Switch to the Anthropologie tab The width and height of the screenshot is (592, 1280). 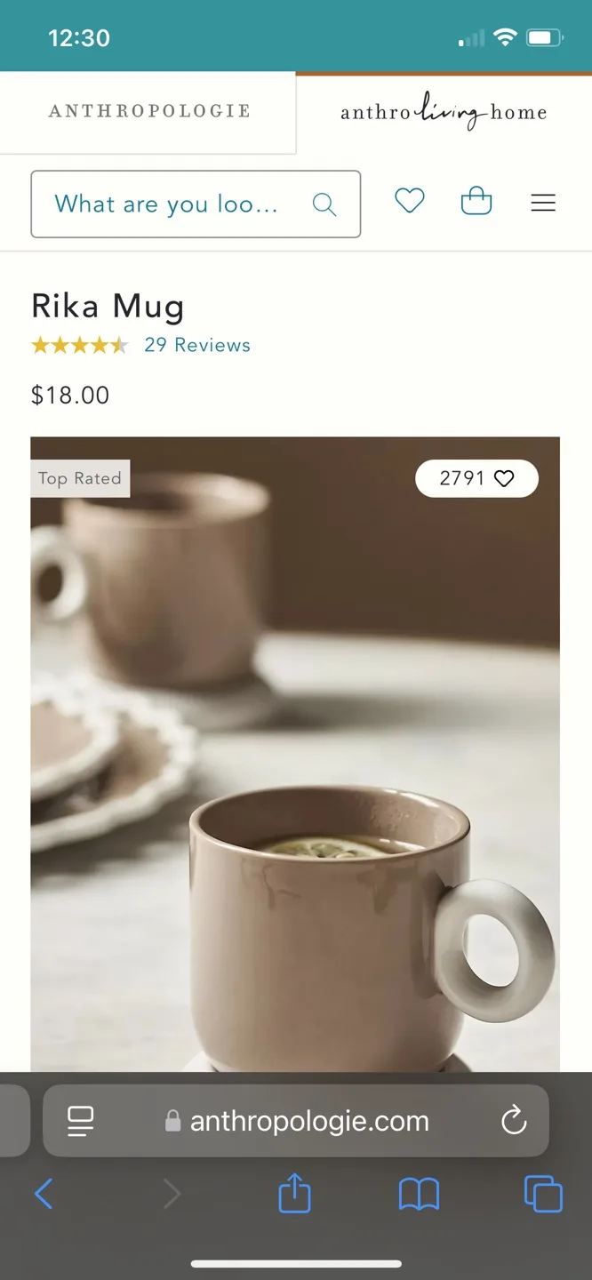pos(148,111)
